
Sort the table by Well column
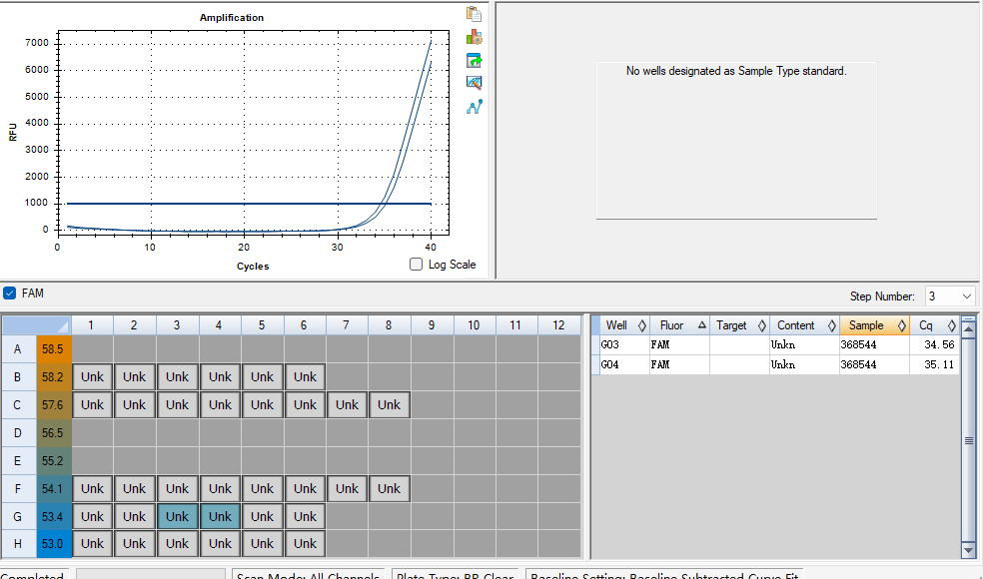click(623, 325)
